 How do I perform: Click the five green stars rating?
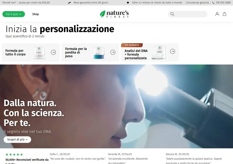(x=14, y=155)
